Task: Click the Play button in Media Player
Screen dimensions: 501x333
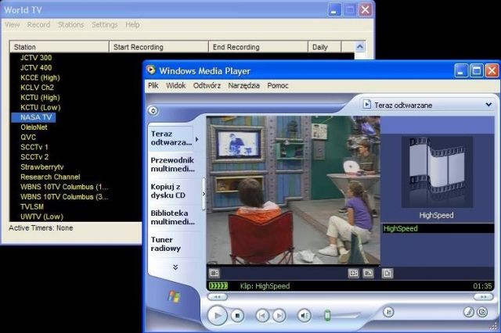Action: pyautogui.click(x=218, y=316)
